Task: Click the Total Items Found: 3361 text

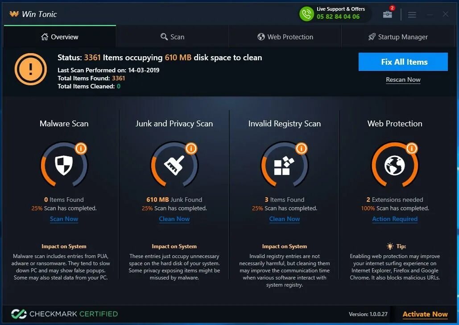Action: [x=91, y=78]
